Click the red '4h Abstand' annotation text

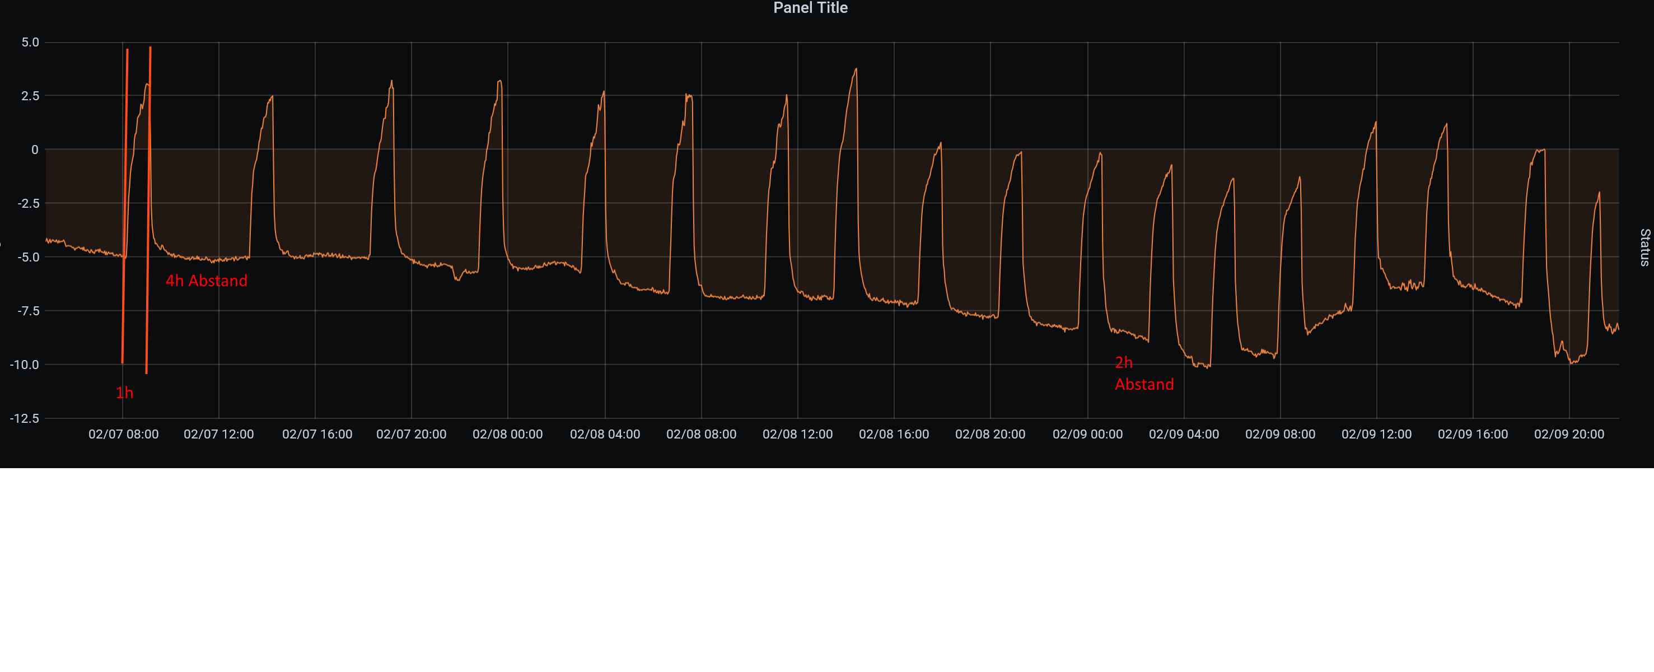pyautogui.click(x=206, y=281)
